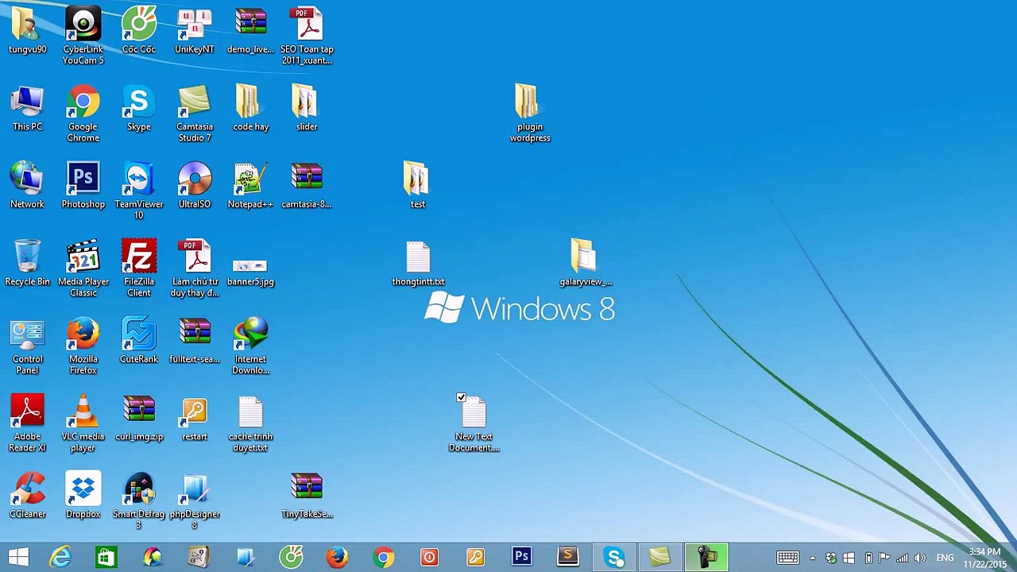
Task: Select the thongtin.txt file
Action: point(418,263)
